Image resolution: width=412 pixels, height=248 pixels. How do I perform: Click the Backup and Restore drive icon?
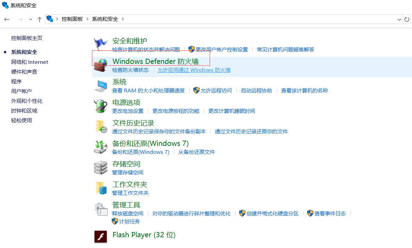click(x=101, y=147)
